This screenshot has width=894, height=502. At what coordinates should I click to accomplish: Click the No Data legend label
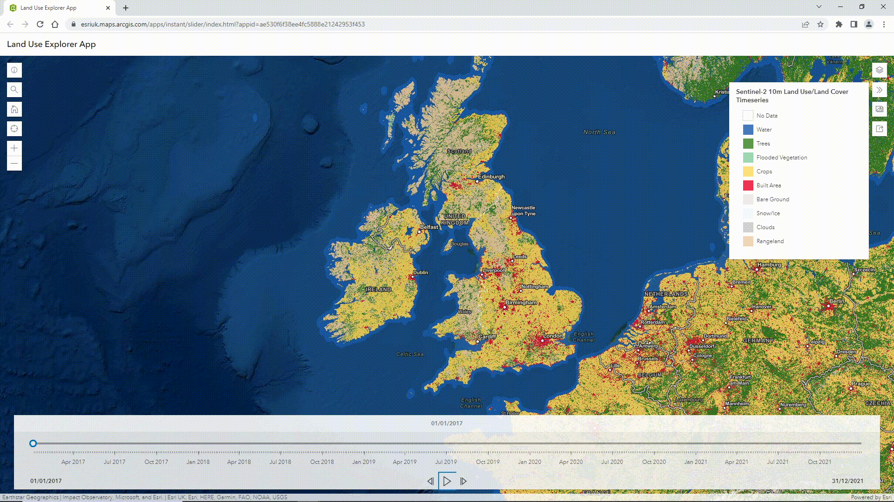[x=767, y=116]
